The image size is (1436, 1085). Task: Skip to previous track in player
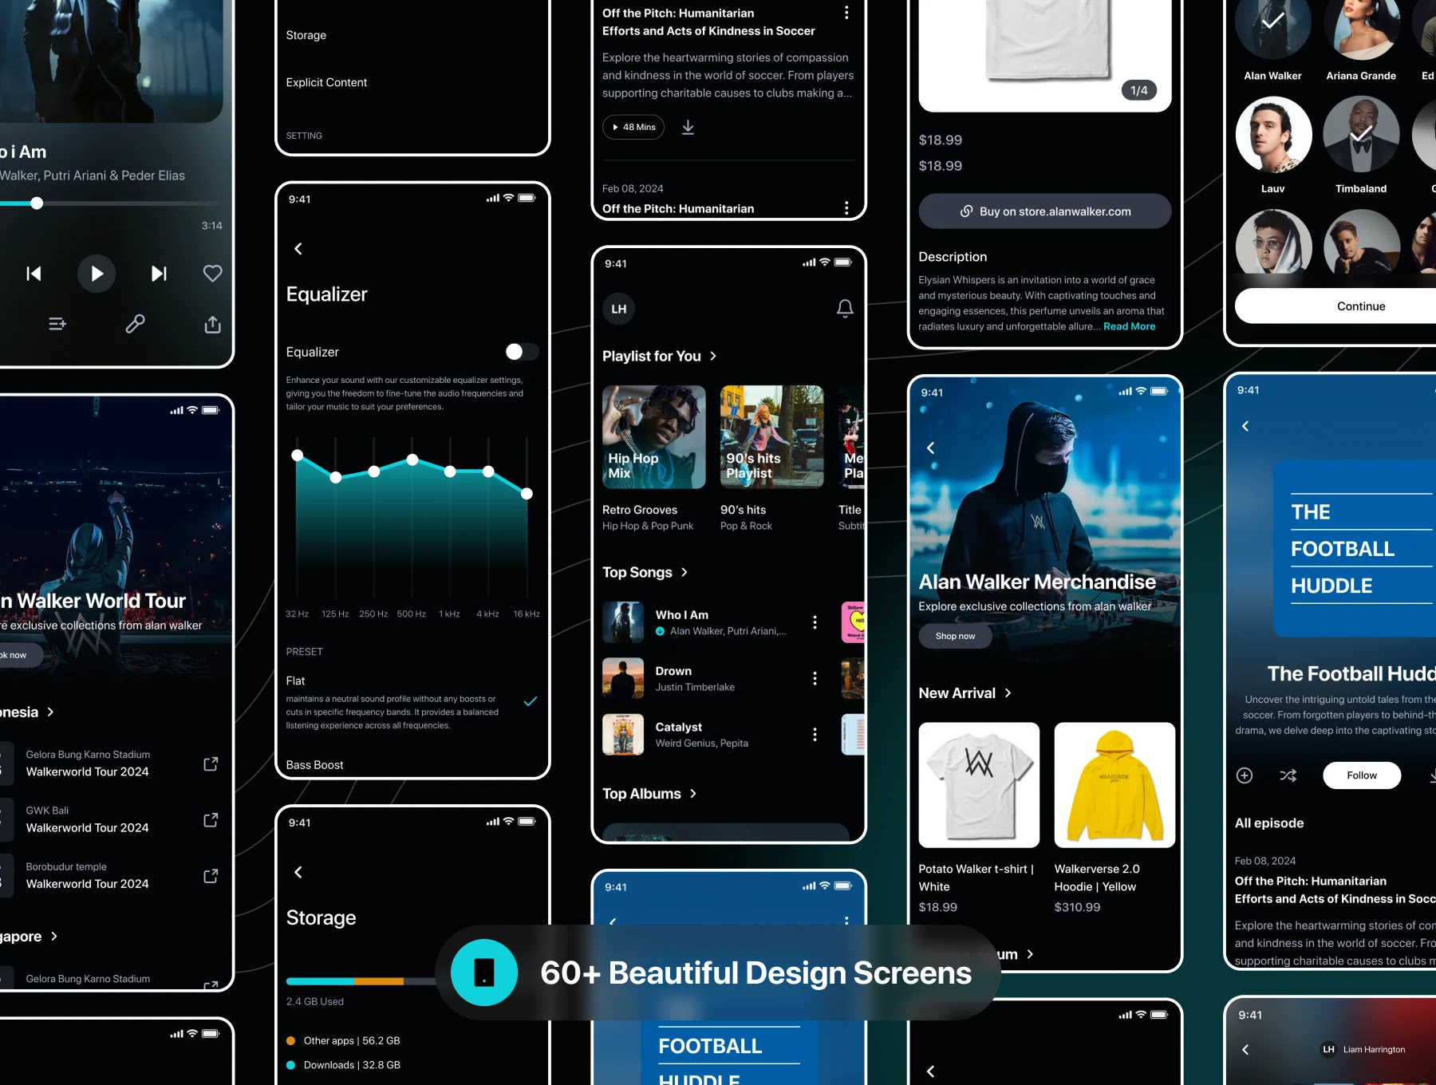34,274
